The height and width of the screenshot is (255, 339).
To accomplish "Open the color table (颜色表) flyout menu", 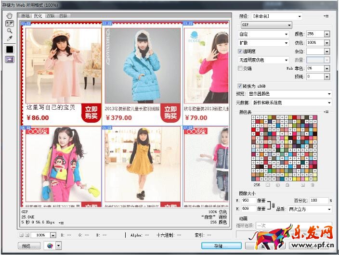I will pyautogui.click(x=326, y=112).
